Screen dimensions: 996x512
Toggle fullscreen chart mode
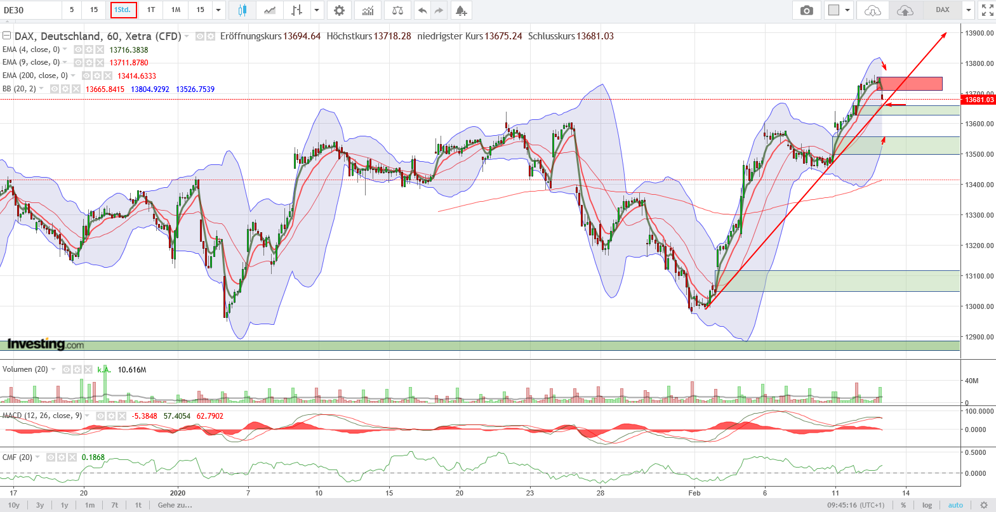click(x=987, y=10)
